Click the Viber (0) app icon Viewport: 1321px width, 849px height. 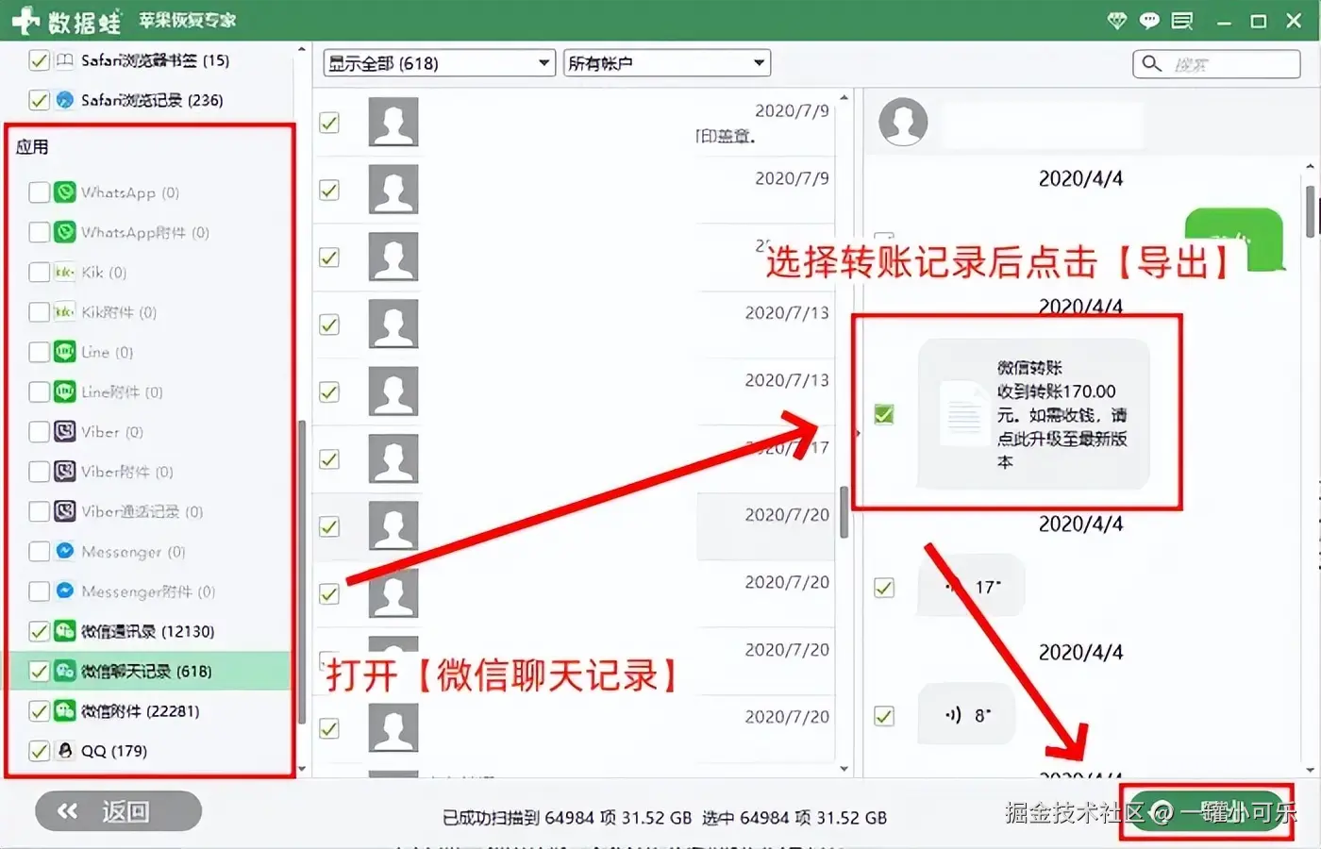(64, 432)
